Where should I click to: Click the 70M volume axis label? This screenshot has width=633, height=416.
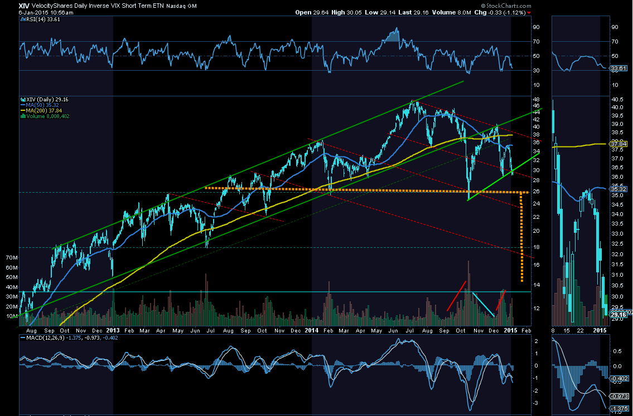12,258
